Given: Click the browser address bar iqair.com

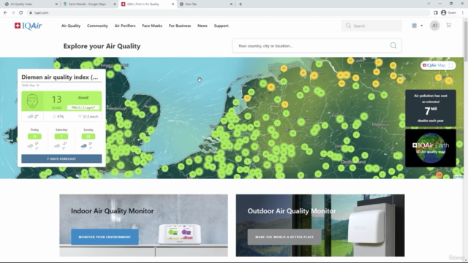Looking at the screenshot, I should 228,12.
